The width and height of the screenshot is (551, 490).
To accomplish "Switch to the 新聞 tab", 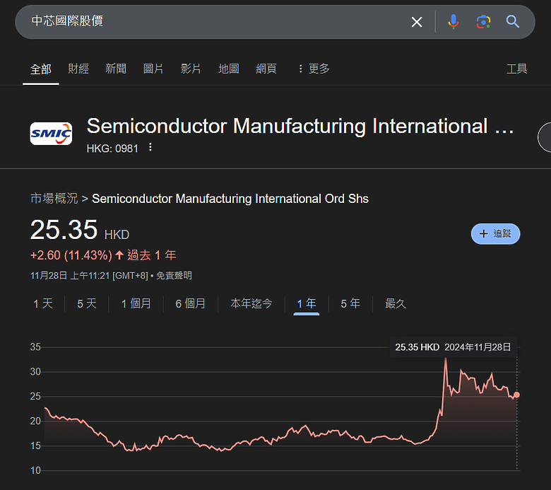I will click(x=116, y=69).
